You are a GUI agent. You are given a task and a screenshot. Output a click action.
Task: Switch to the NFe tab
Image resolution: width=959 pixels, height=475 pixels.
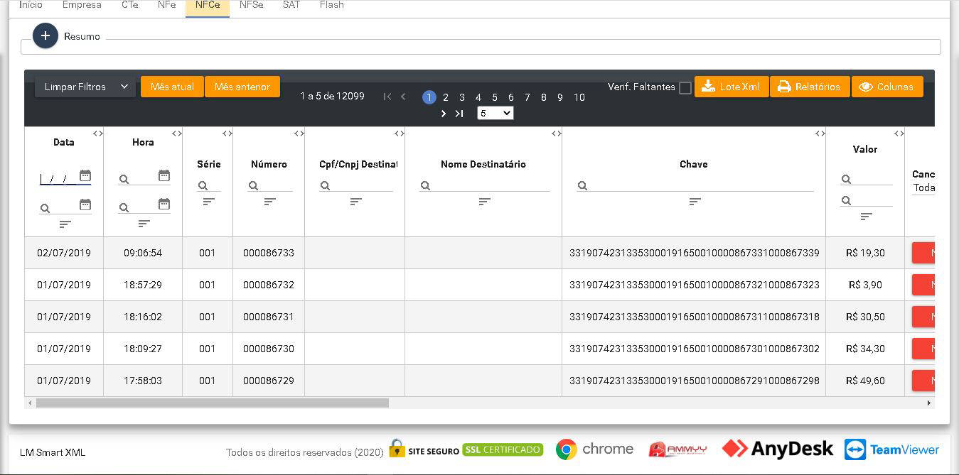[x=166, y=5]
